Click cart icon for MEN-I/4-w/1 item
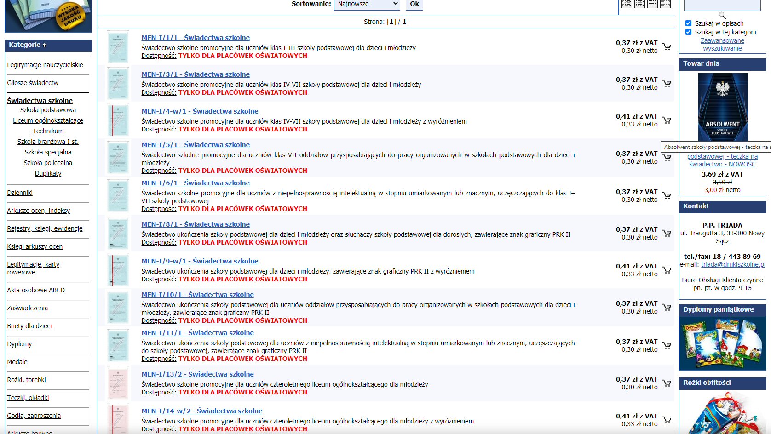Viewport: 771px width, 434px height. [x=667, y=120]
